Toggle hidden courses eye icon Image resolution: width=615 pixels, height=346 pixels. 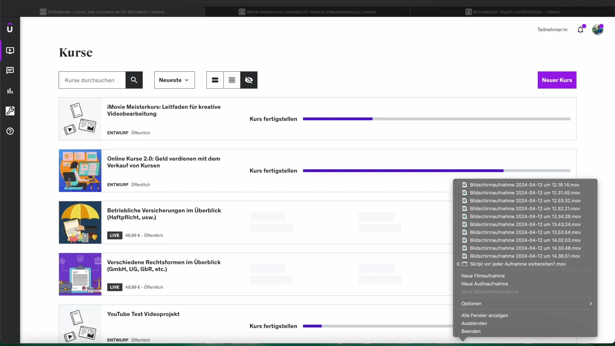[x=249, y=80]
